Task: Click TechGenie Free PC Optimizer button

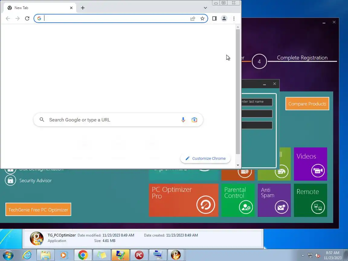Action: (38, 210)
